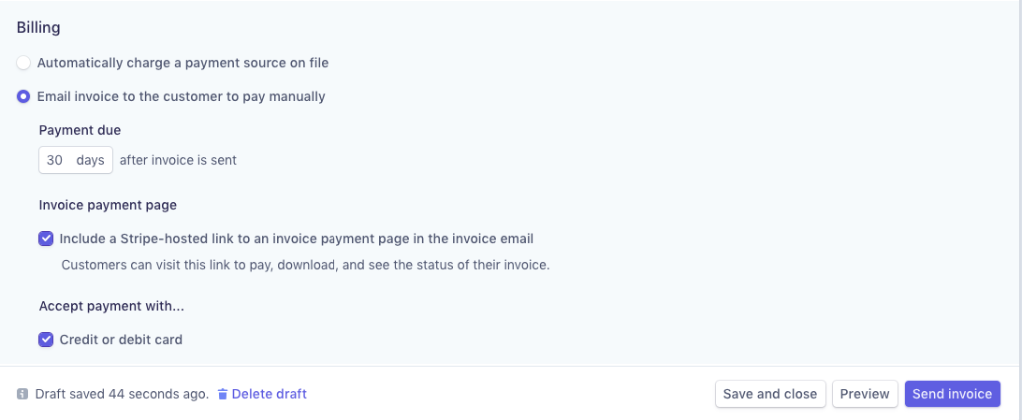The height and width of the screenshot is (420, 1022).
Task: Click the 'Draft saved 44 seconds ago' status text
Action: 122,394
